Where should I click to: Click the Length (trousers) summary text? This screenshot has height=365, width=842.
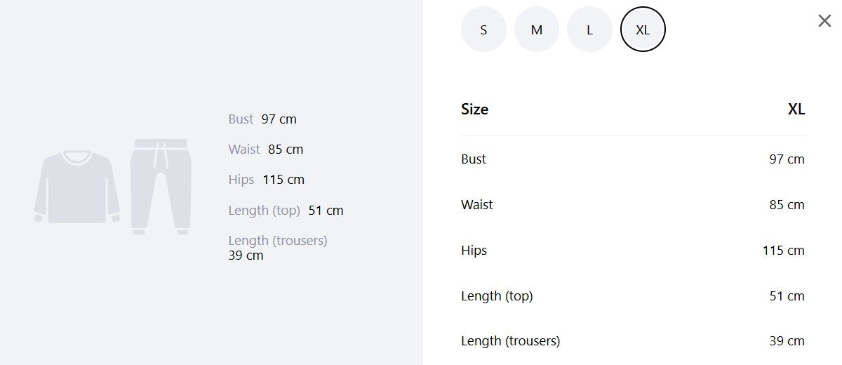[x=278, y=248]
